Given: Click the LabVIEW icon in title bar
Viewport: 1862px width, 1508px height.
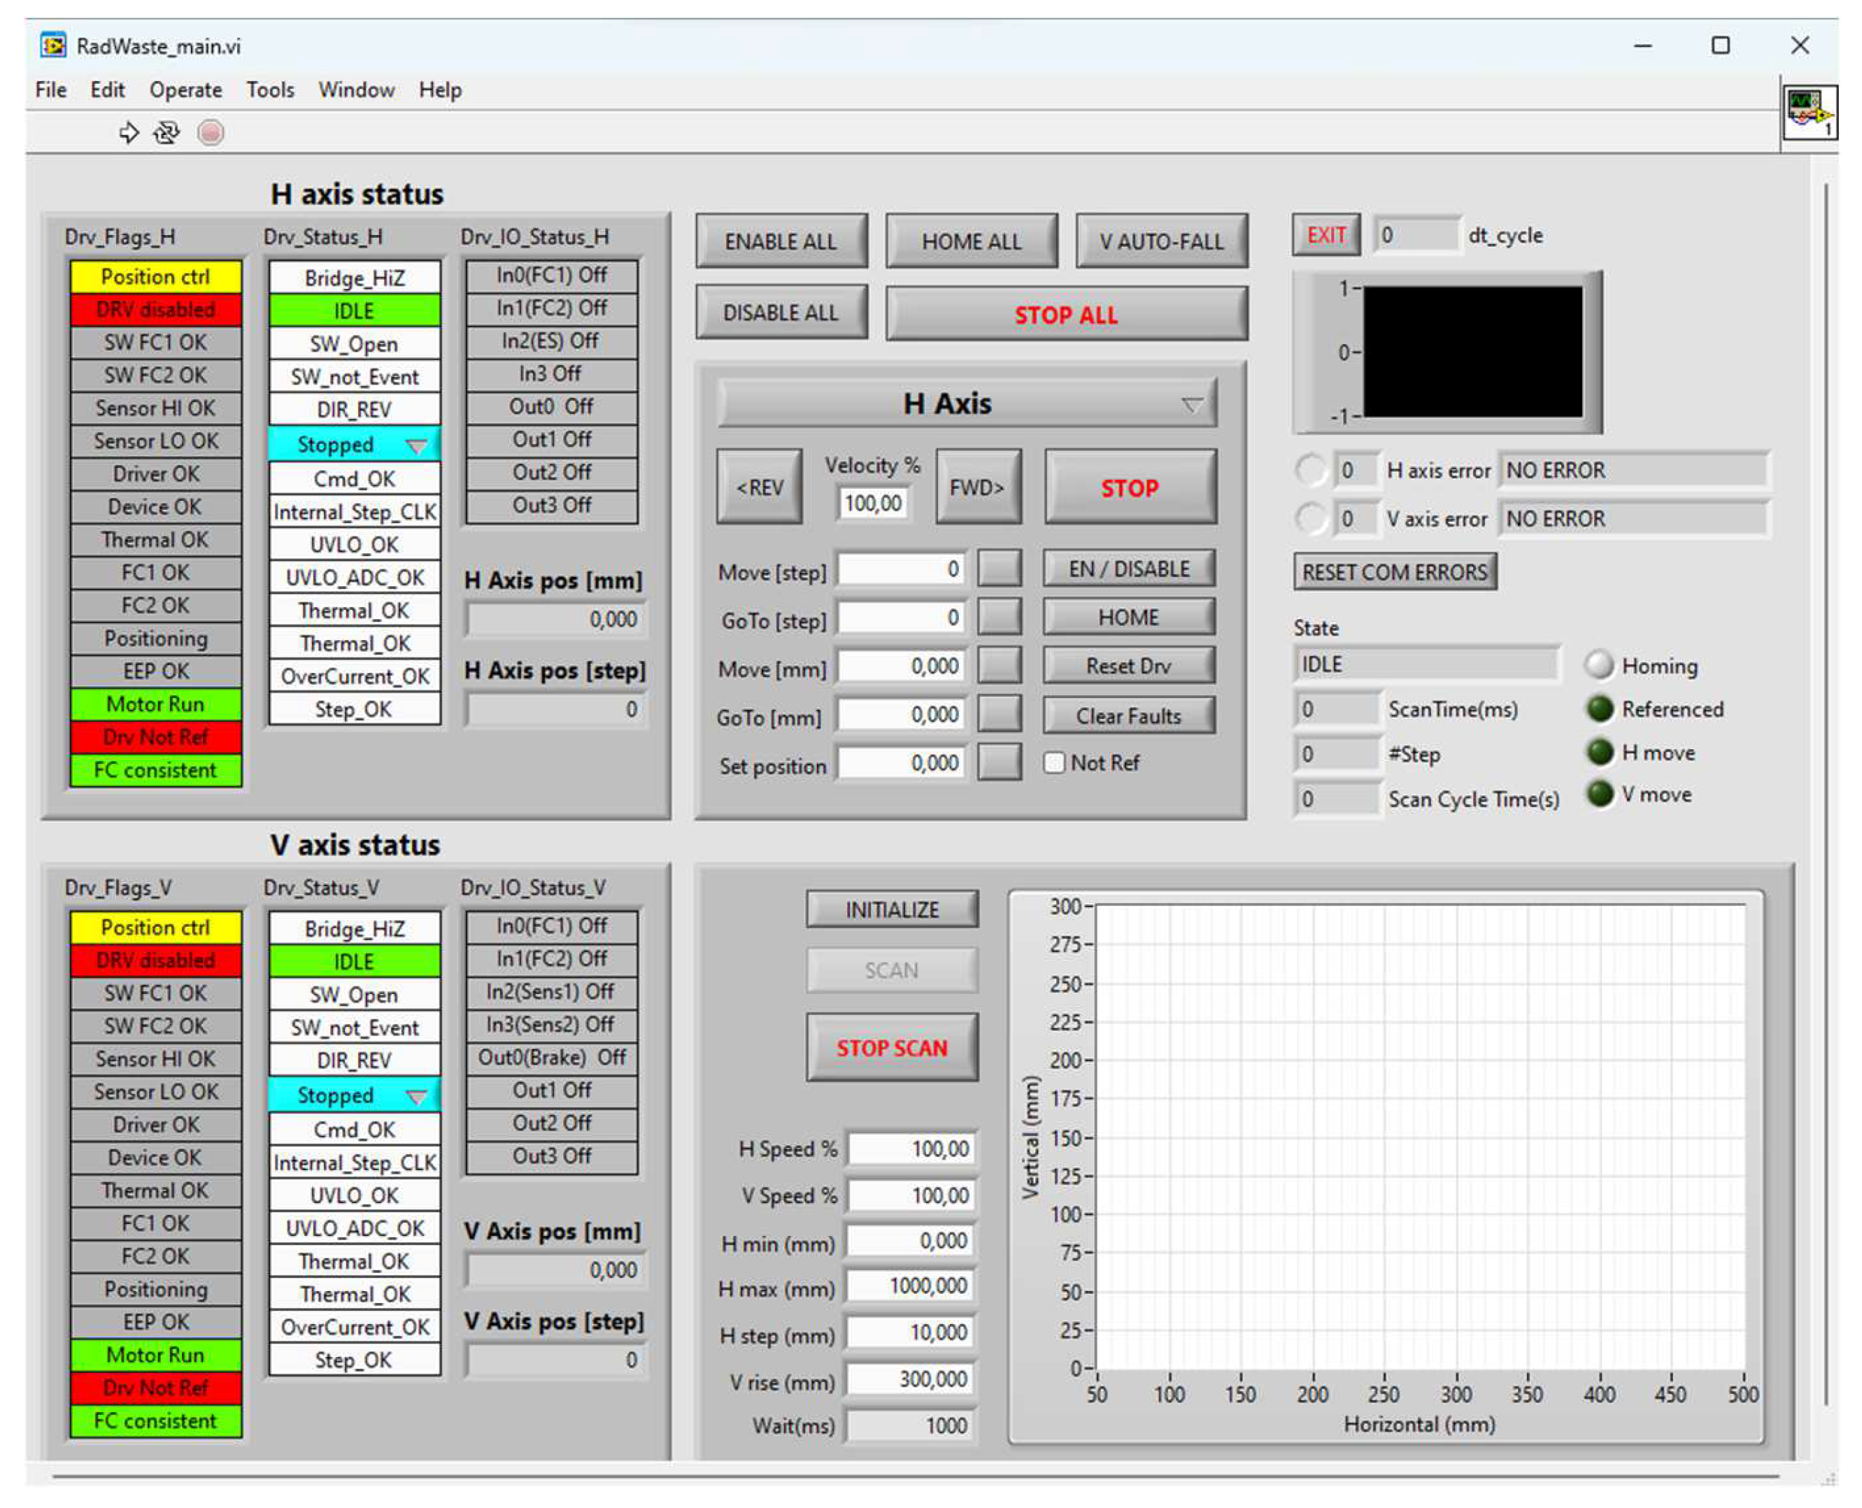Looking at the screenshot, I should coord(54,45).
